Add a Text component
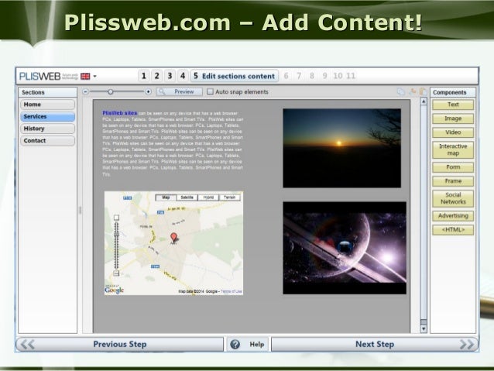This screenshot has height=371, width=494. tap(453, 105)
